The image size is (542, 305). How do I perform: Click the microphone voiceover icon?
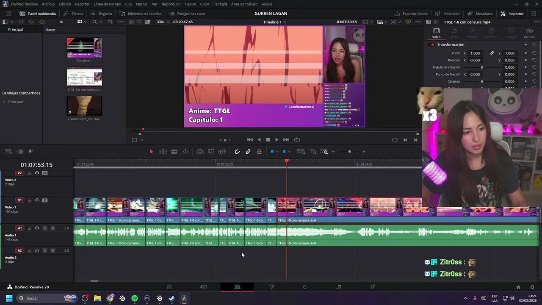click(30, 152)
